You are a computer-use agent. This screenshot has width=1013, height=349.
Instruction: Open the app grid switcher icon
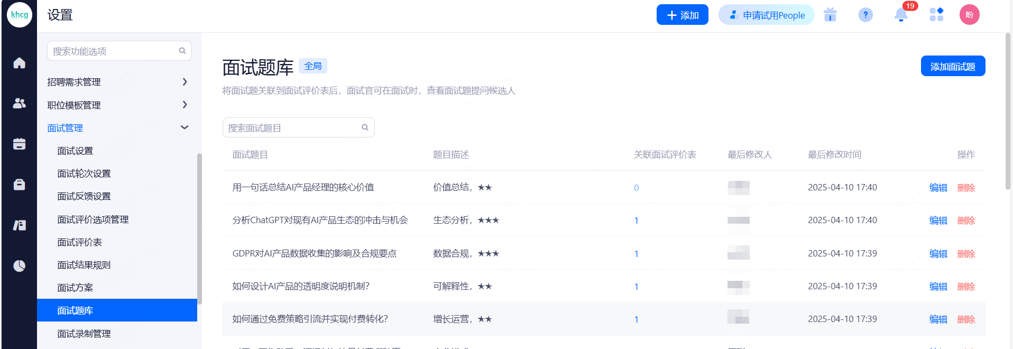[936, 15]
